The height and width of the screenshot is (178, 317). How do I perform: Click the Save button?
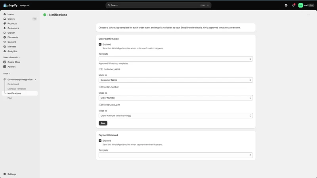[103, 123]
